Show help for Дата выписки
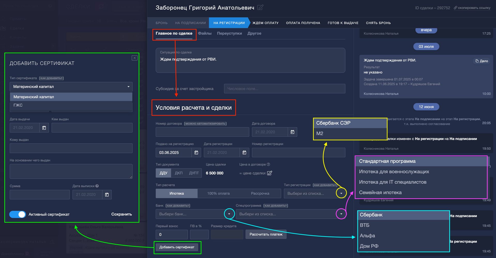 pos(97,186)
